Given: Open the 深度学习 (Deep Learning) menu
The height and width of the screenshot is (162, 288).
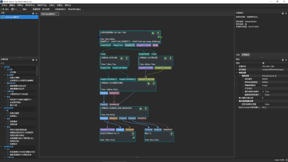Looking at the screenshot, I should [x=41, y=5].
